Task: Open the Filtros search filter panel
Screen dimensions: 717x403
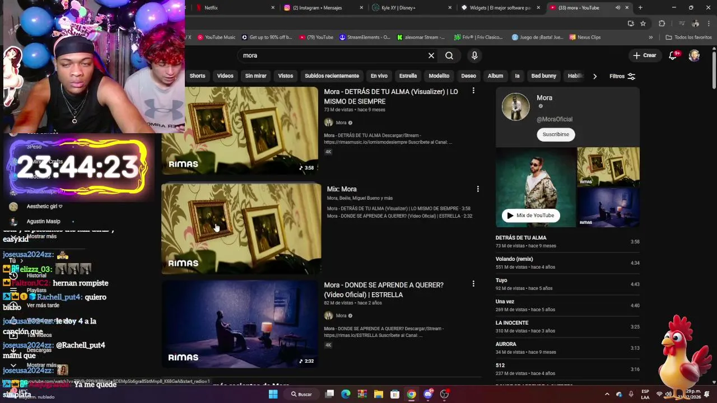Action: tap(622, 76)
